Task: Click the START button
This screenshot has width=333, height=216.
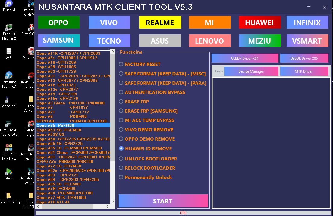Action: pos(163,201)
